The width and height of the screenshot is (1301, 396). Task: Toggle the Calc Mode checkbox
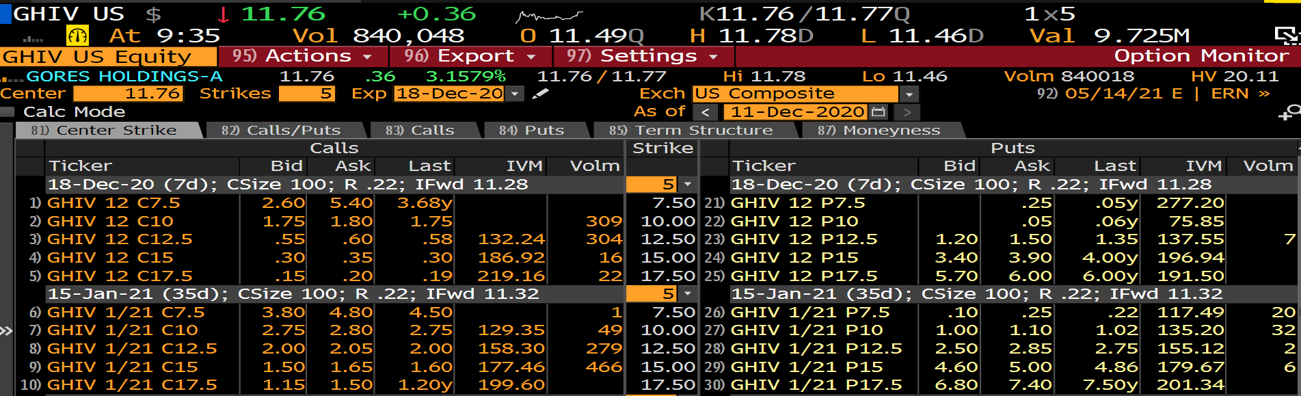tap(8, 112)
